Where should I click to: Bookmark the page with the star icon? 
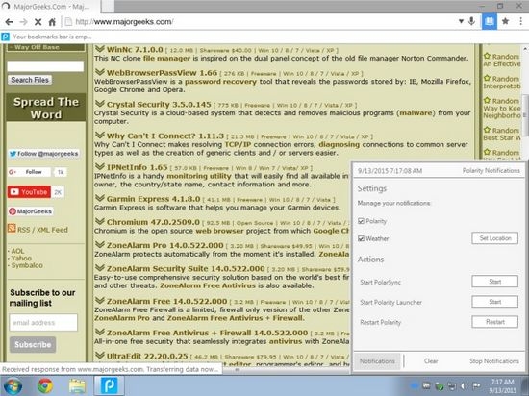pyautogui.click(x=505, y=21)
